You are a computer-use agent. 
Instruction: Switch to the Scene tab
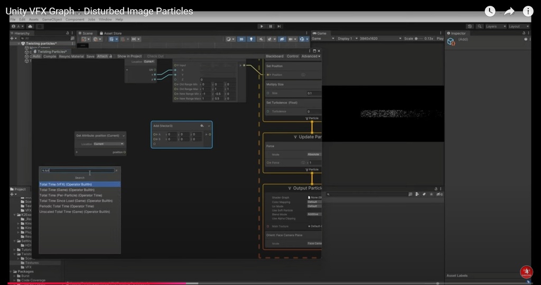tap(86, 33)
